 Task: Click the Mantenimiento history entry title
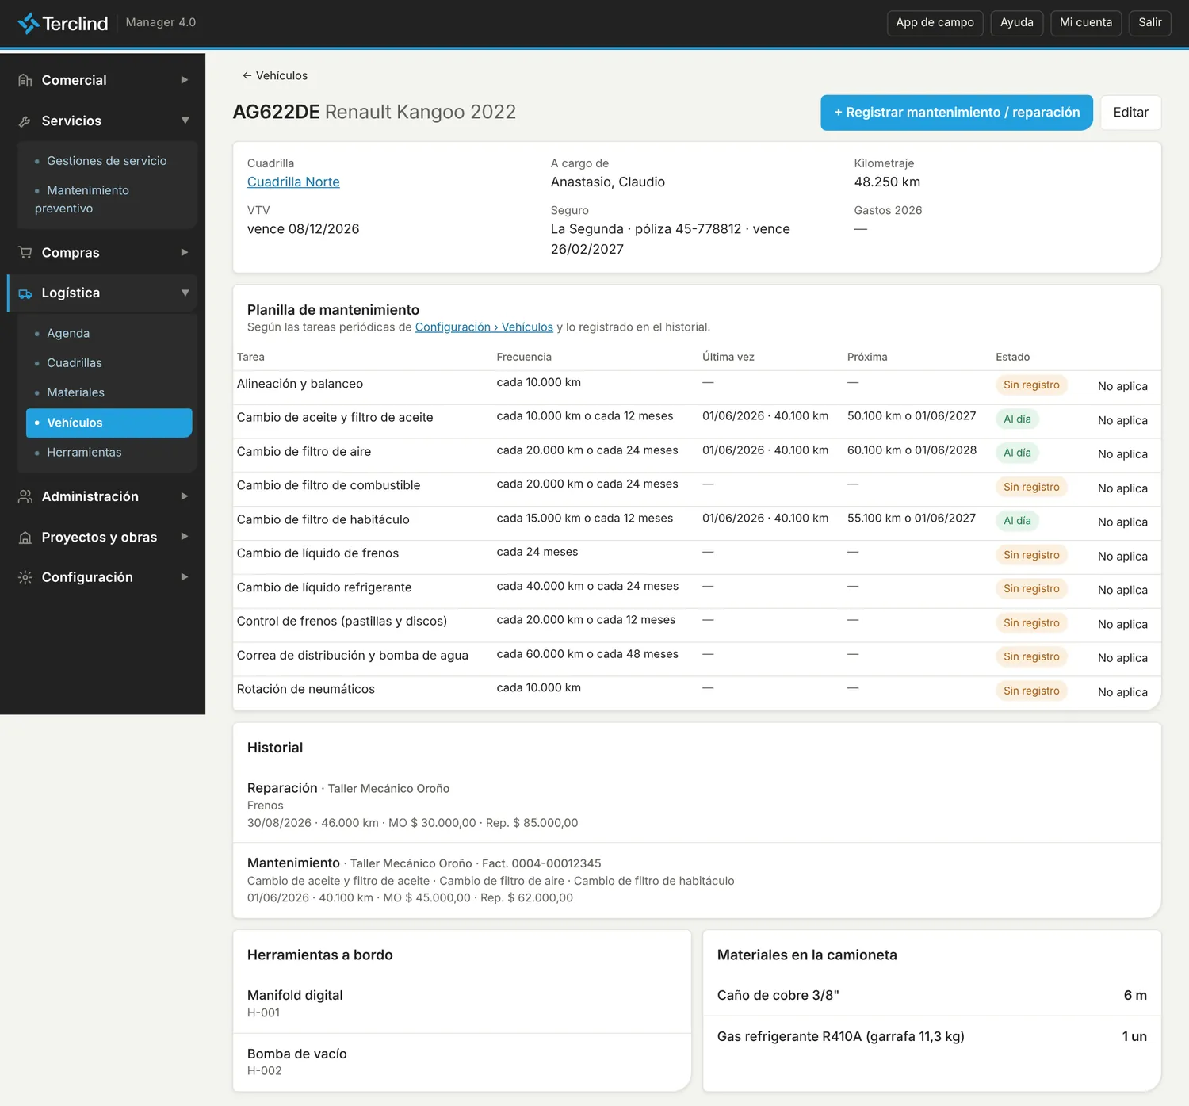pos(293,863)
